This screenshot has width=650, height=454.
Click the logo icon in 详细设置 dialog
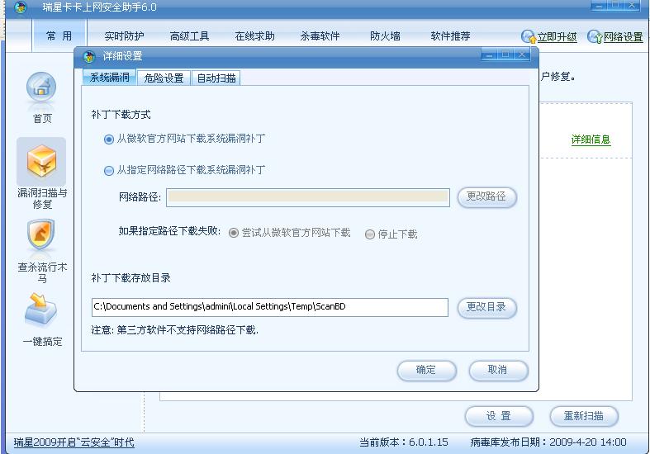click(88, 56)
